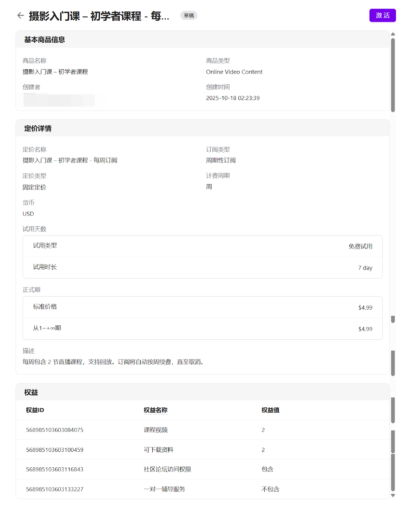Click the 基本商品信息 section header
Viewport: 406px width, 508px height.
pyautogui.click(x=45, y=40)
